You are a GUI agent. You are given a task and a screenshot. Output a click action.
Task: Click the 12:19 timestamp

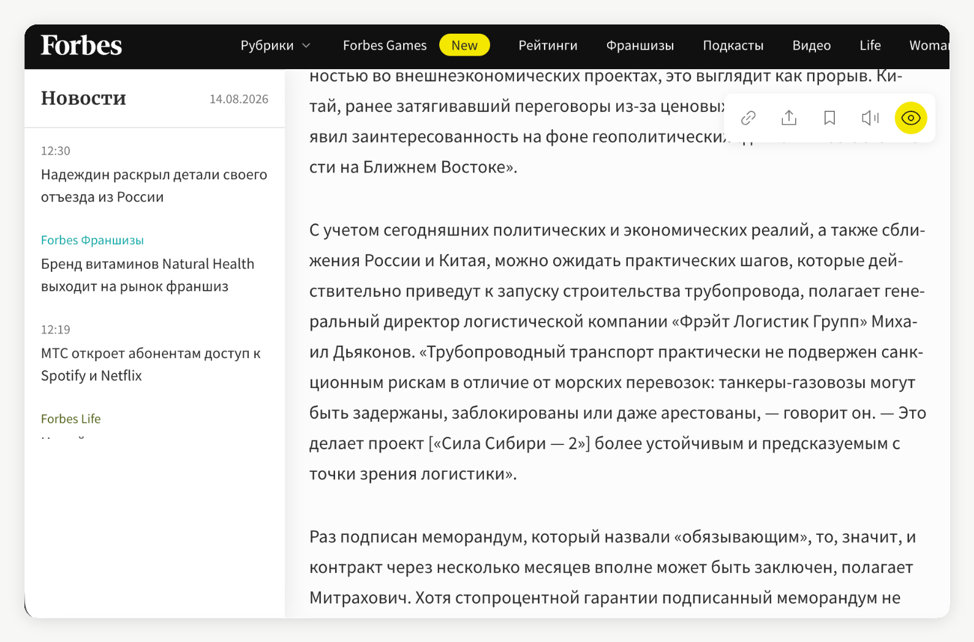(56, 329)
